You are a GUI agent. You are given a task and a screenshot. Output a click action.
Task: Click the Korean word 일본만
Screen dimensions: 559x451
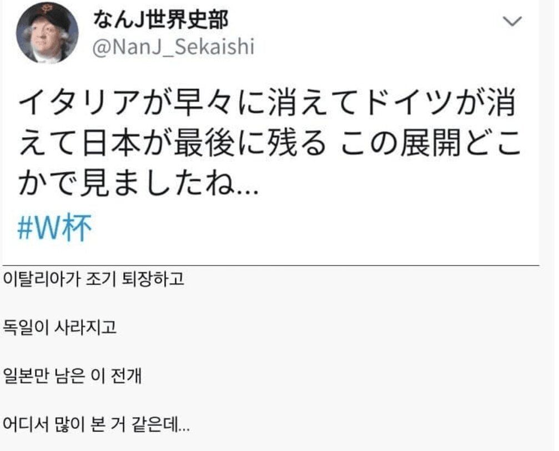tap(26, 375)
